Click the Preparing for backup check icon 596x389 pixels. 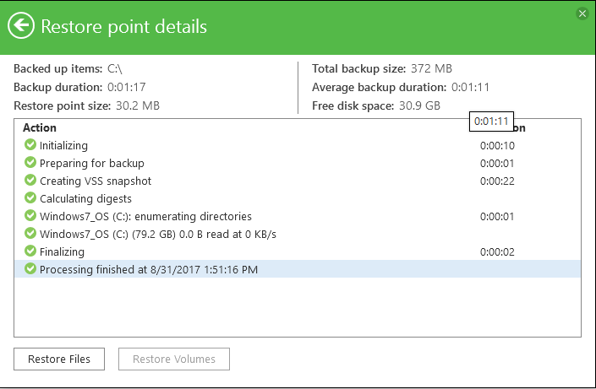[x=30, y=163]
